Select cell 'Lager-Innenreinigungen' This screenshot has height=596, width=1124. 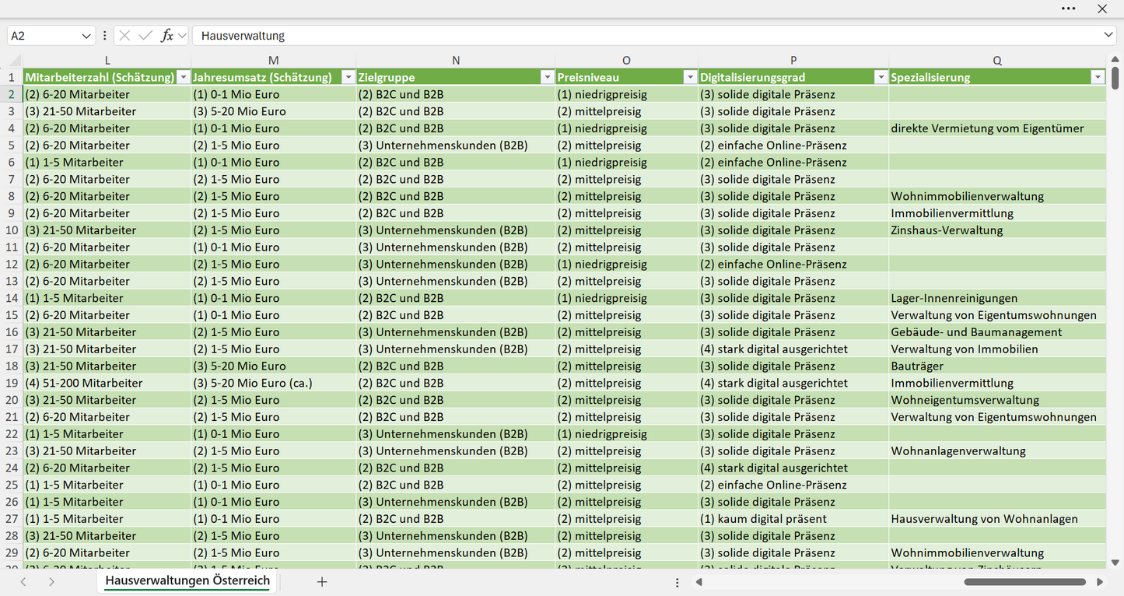click(x=997, y=298)
